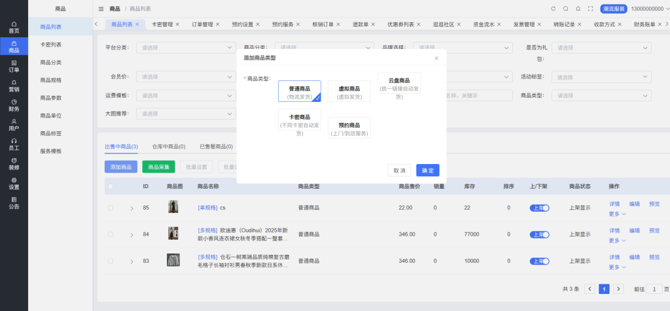The image size is (670, 311).
Task: Check the checkbox for product ID 83
Action: [x=111, y=261]
